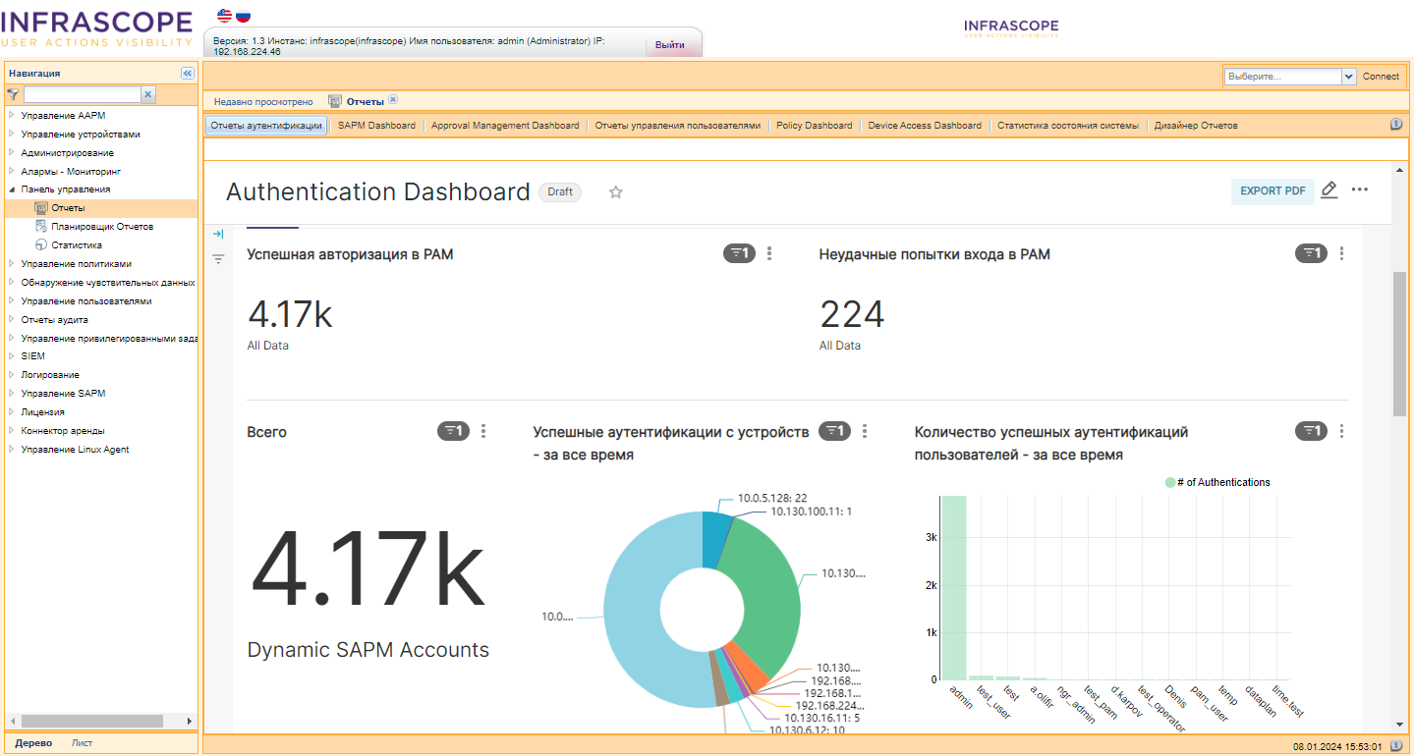Toggle the '# of Authentications' legend item
Screen dimensions: 1414x756
[x=1216, y=482]
